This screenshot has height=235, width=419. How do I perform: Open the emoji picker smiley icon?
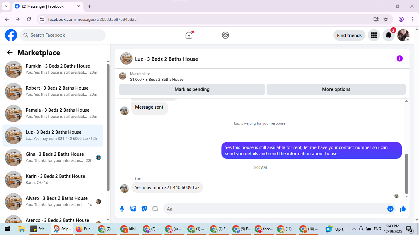[390, 209]
